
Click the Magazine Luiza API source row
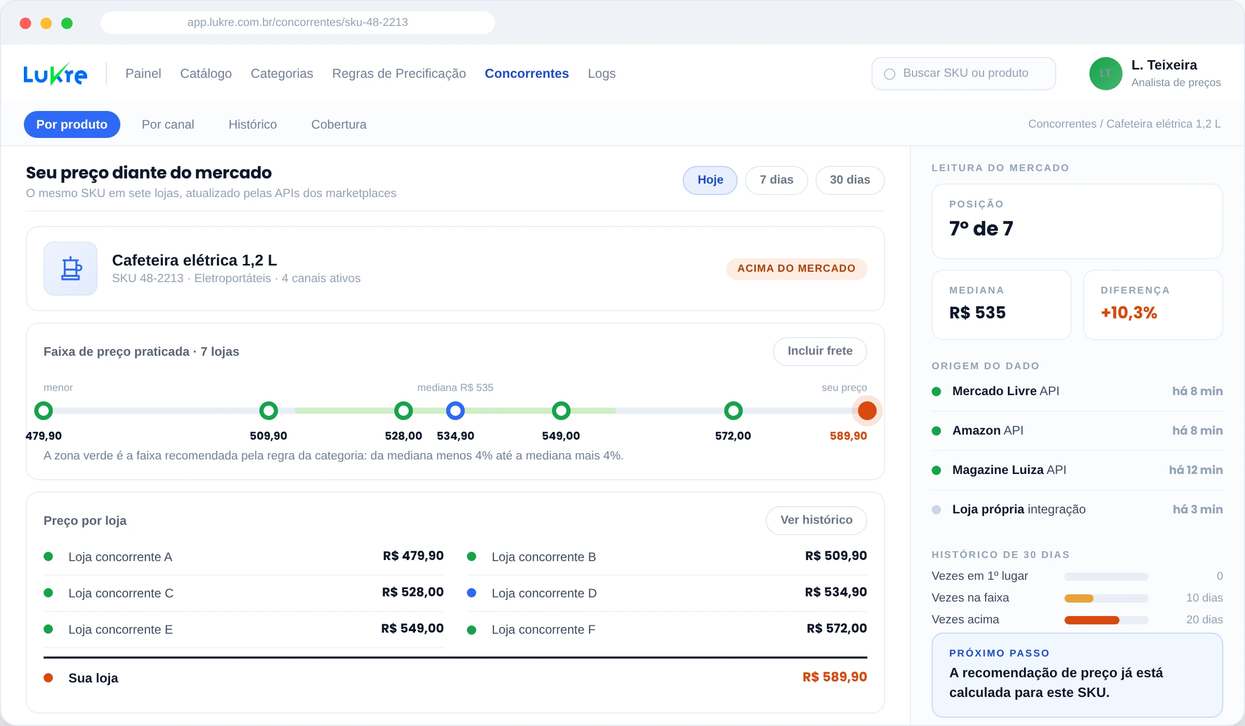pyautogui.click(x=1077, y=470)
